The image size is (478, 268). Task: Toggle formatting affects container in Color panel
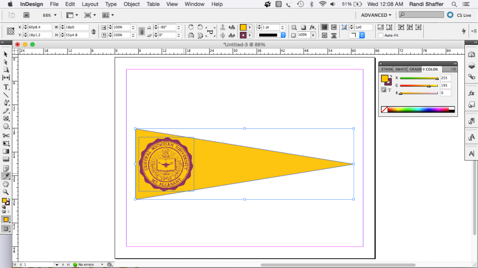[x=384, y=90]
